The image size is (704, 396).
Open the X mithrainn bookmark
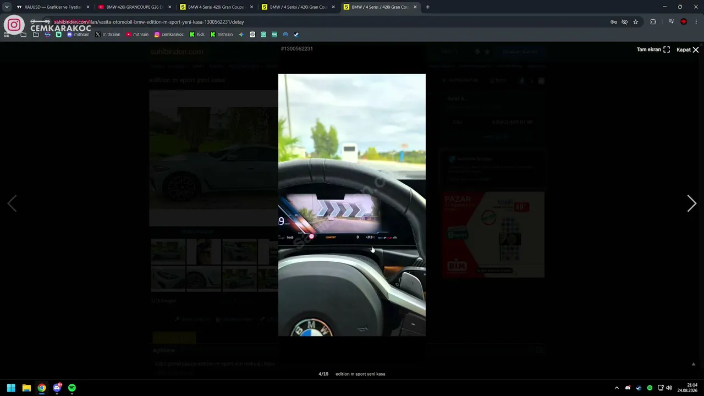pyautogui.click(x=108, y=35)
